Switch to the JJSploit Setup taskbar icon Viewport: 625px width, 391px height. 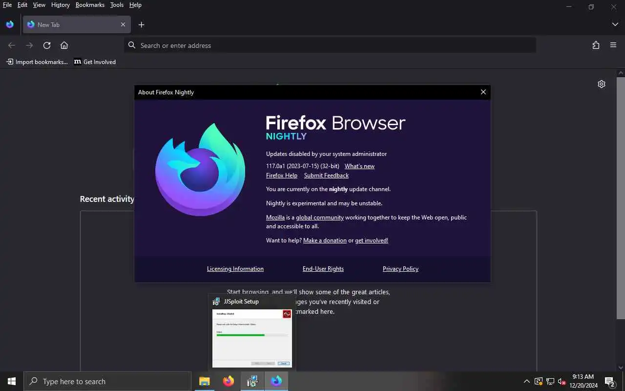click(x=252, y=381)
